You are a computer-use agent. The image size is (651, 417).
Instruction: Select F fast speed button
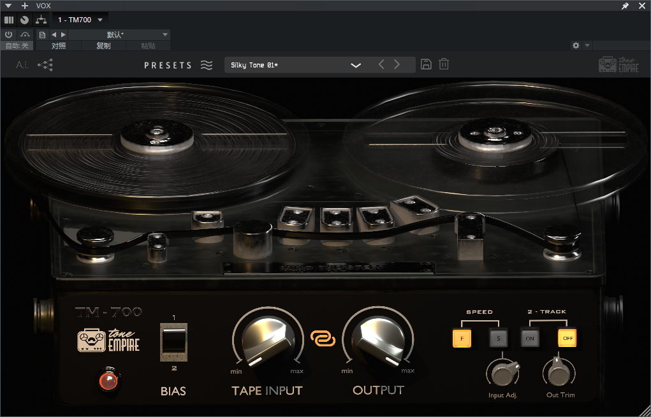coord(462,338)
